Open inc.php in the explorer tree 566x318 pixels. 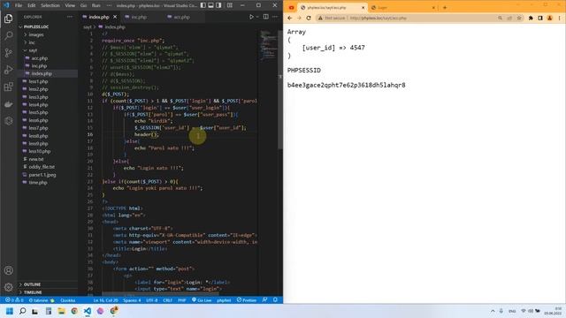point(39,66)
